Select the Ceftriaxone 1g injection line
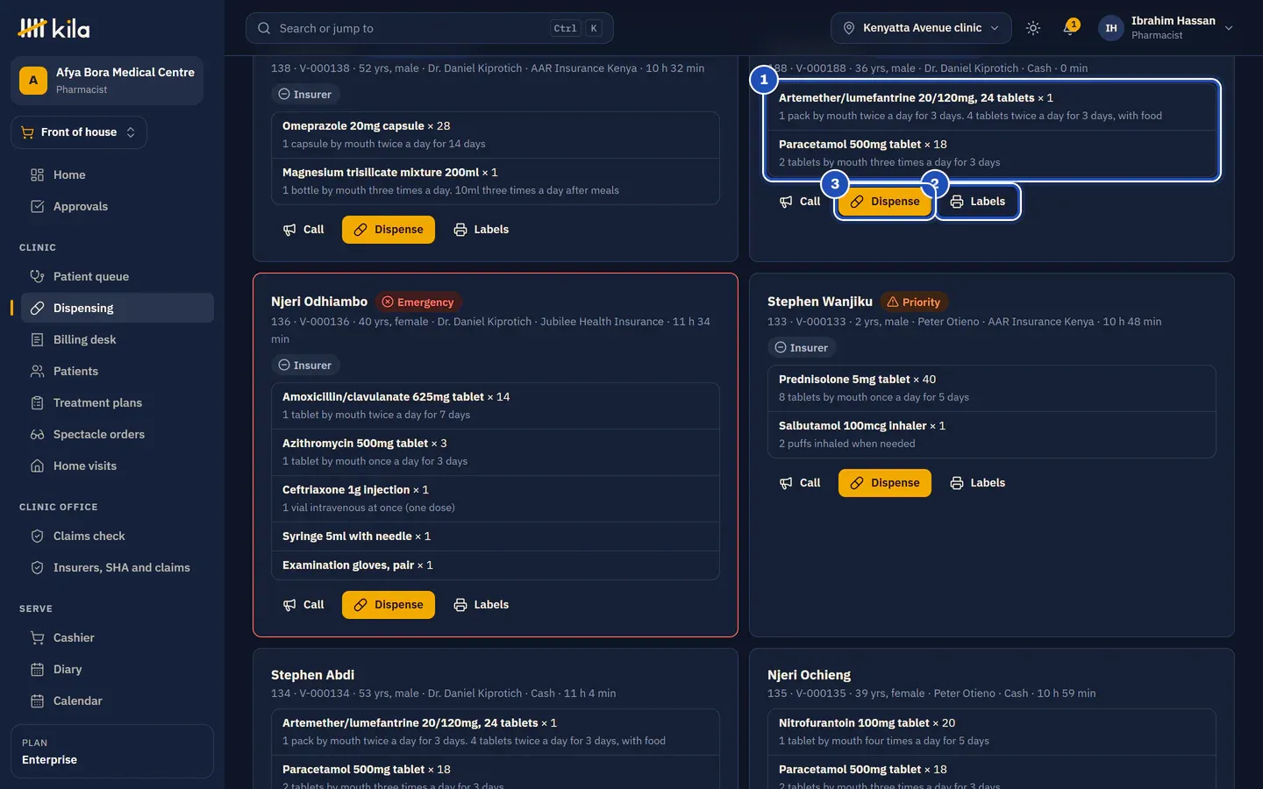Screen dimensions: 1263x789 point(496,498)
